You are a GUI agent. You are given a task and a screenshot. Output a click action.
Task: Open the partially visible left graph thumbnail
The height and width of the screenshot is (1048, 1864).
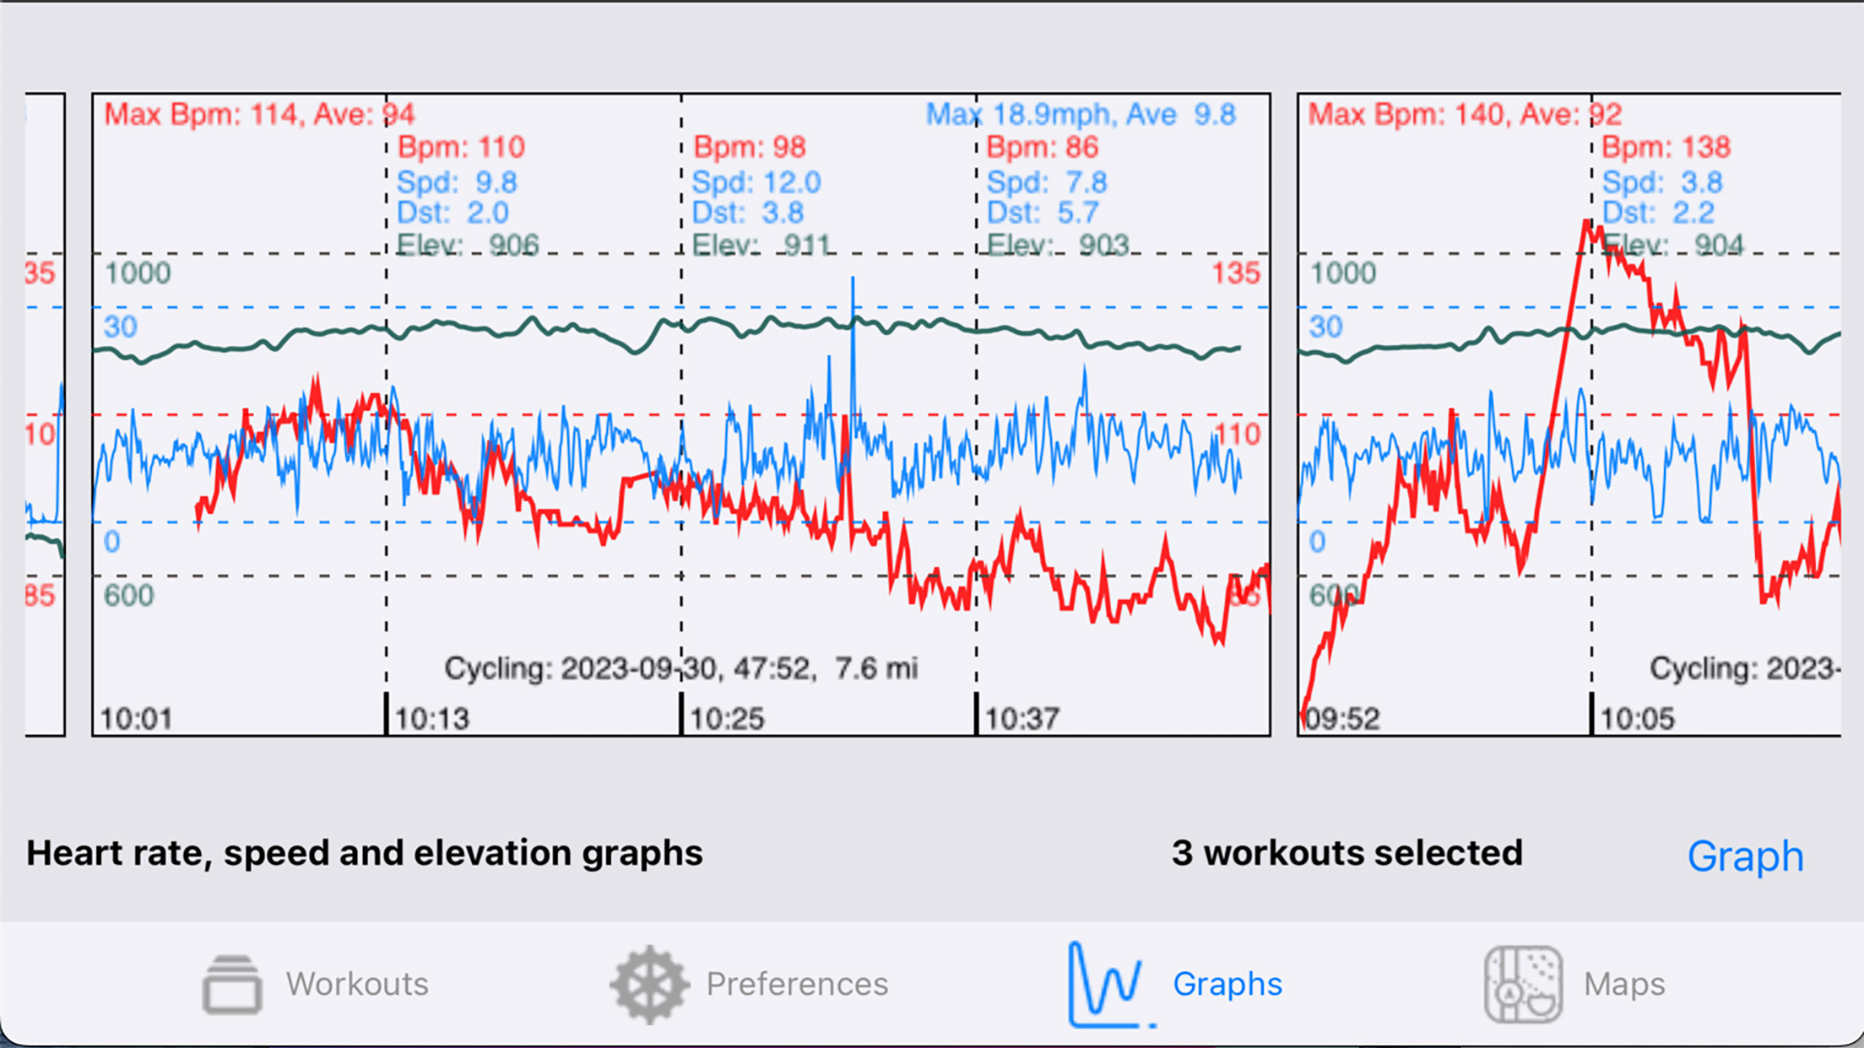click(45, 413)
